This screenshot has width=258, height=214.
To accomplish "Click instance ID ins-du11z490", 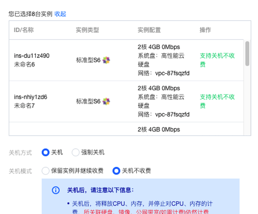I will click(x=32, y=56).
